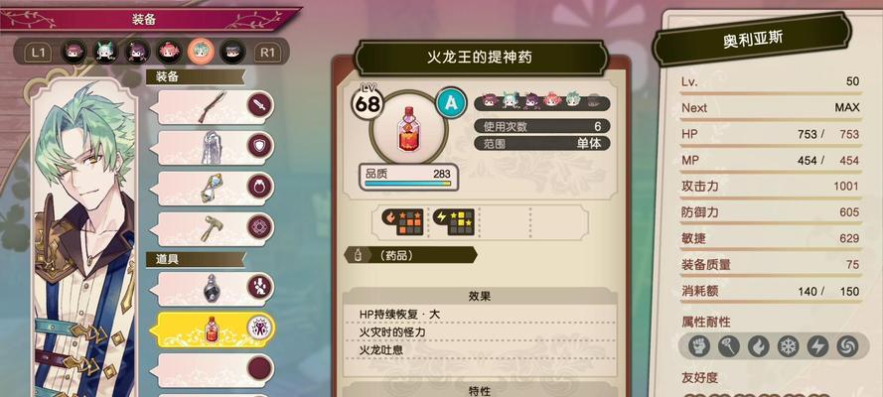Select the silver bomb item slot
The image size is (883, 397).
click(212, 289)
